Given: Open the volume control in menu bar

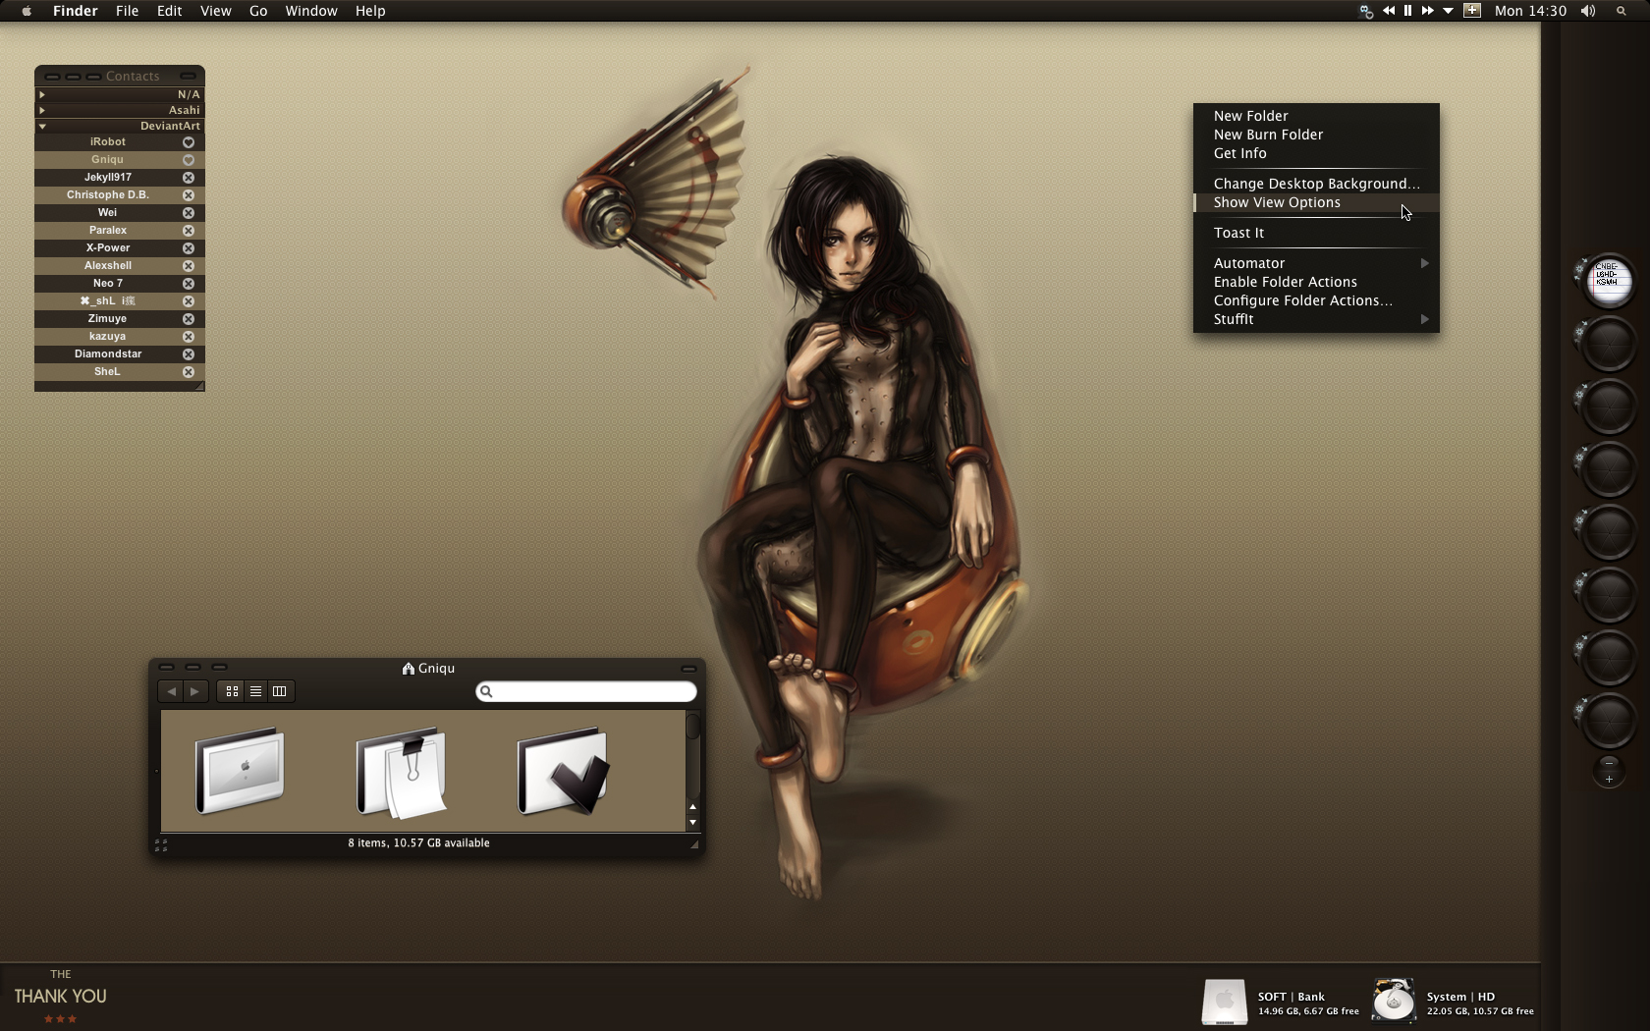Looking at the screenshot, I should point(1588,11).
